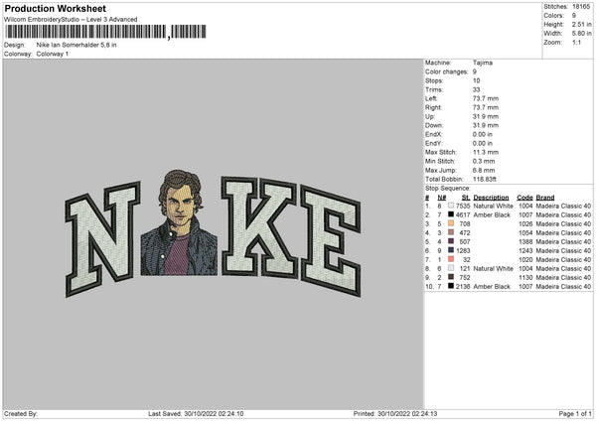This screenshot has width=596, height=421.
Task: Select the peach swatch beside stitch count 708
Action: [x=451, y=223]
